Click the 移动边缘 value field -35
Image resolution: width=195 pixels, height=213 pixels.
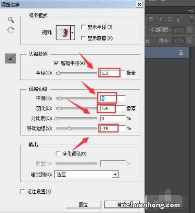point(113,128)
